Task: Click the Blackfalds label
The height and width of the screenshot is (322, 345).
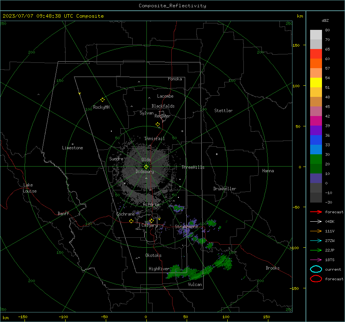Action: (163, 106)
